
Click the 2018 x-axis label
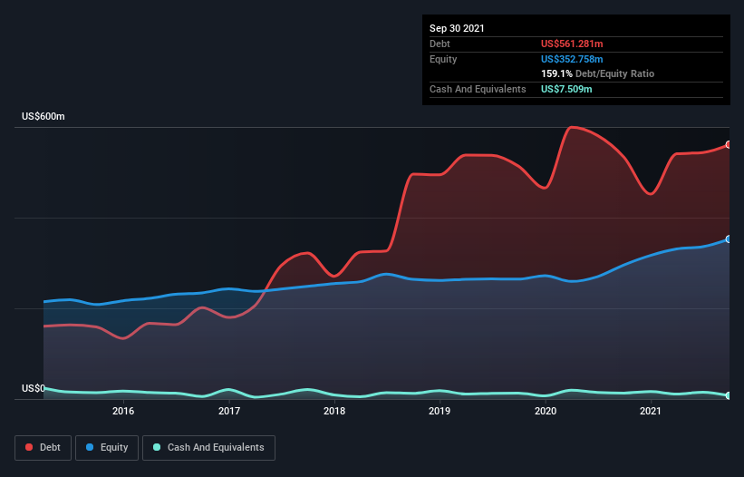pyautogui.click(x=334, y=412)
